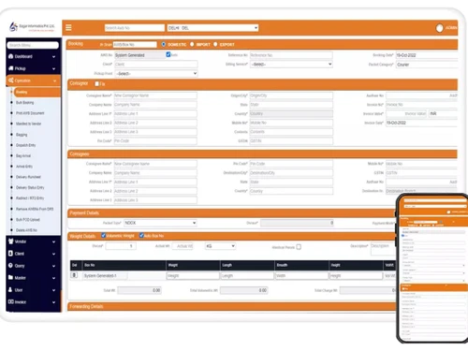Open Print AWB Document menu item
Viewport: 468px width, 351px height.
click(x=30, y=113)
